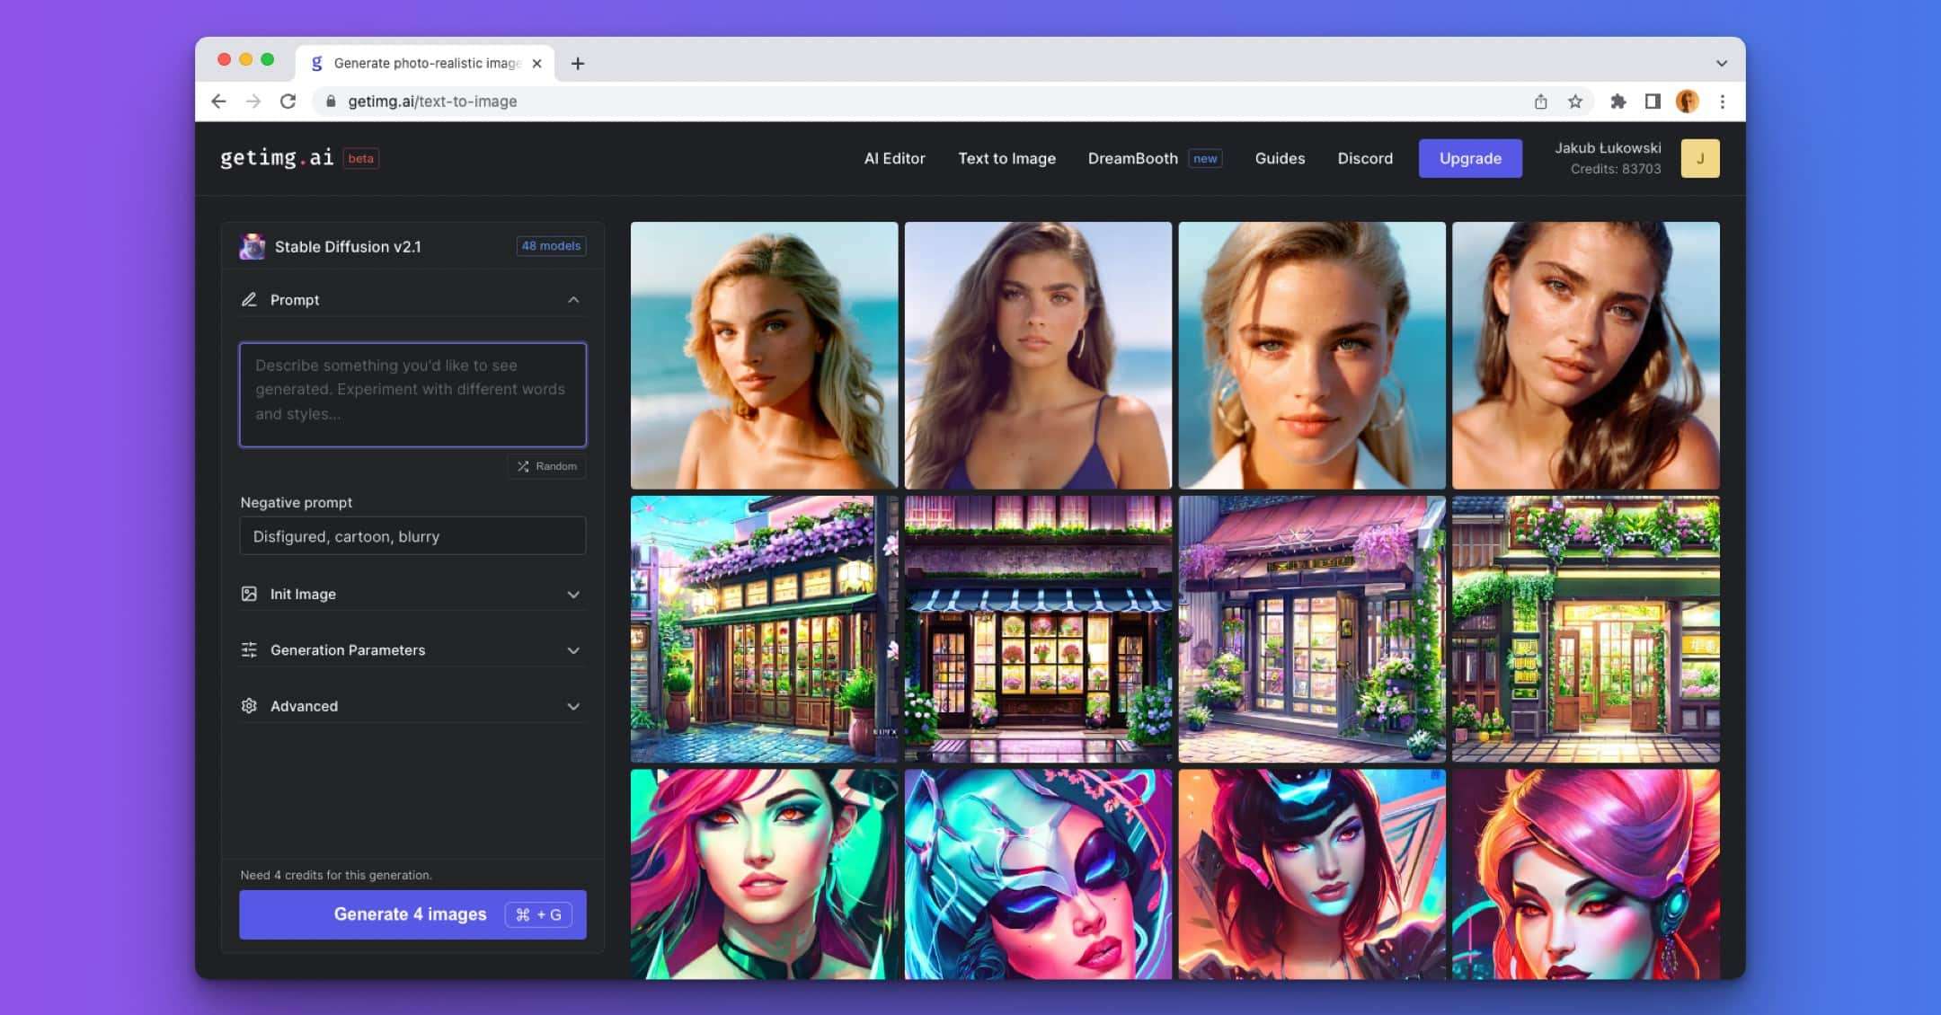Click the Upgrade button
The image size is (1941, 1015).
pos(1470,158)
